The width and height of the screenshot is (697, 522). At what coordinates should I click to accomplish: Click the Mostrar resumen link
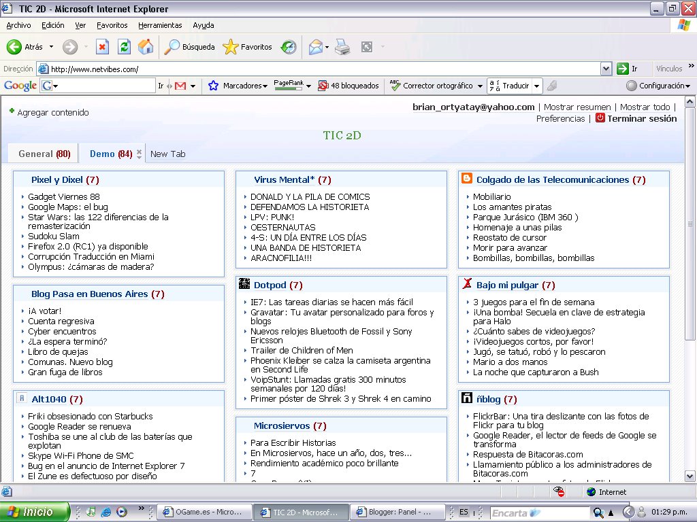coord(577,107)
